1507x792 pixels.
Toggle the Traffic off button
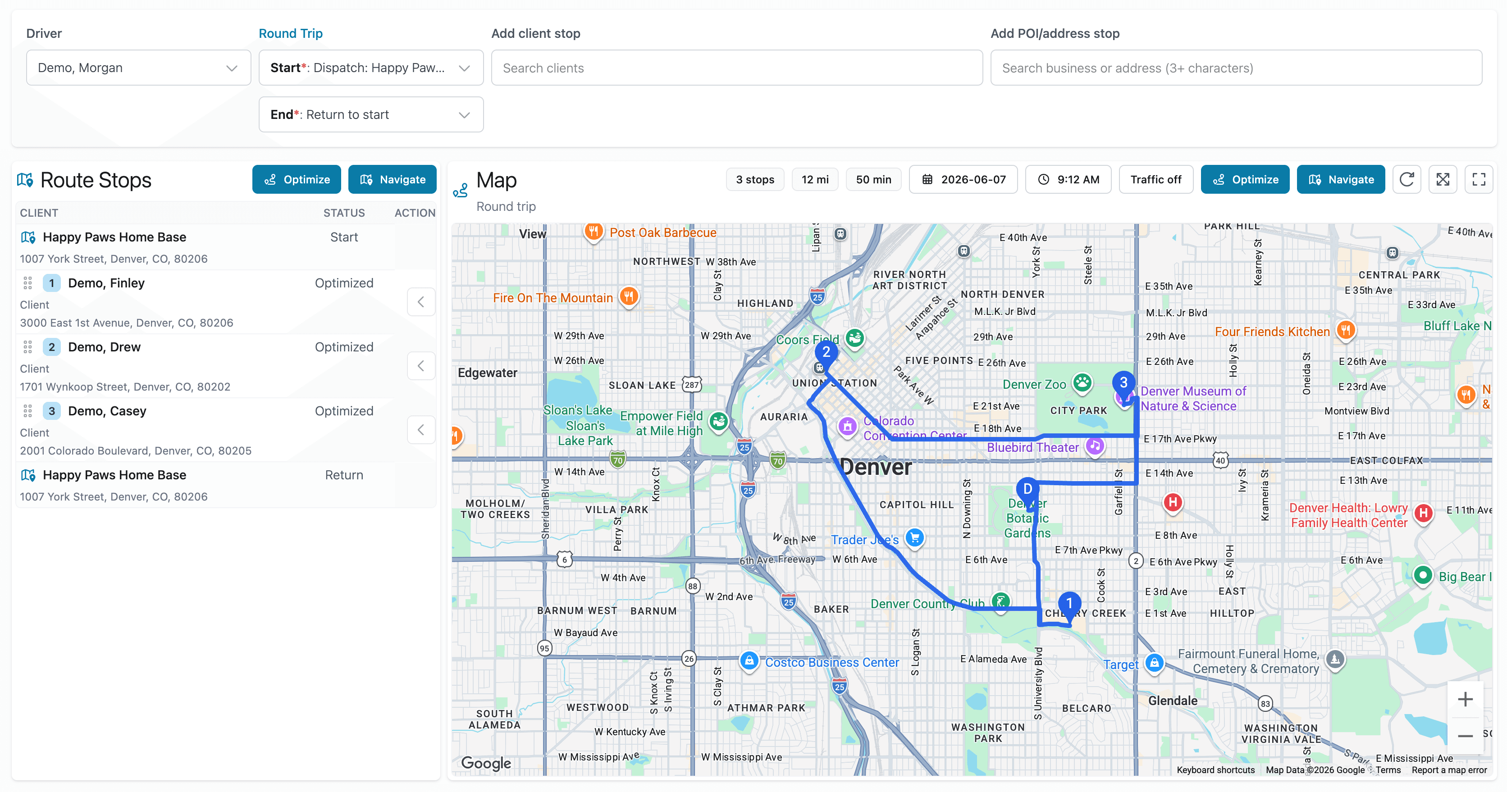tap(1155, 180)
